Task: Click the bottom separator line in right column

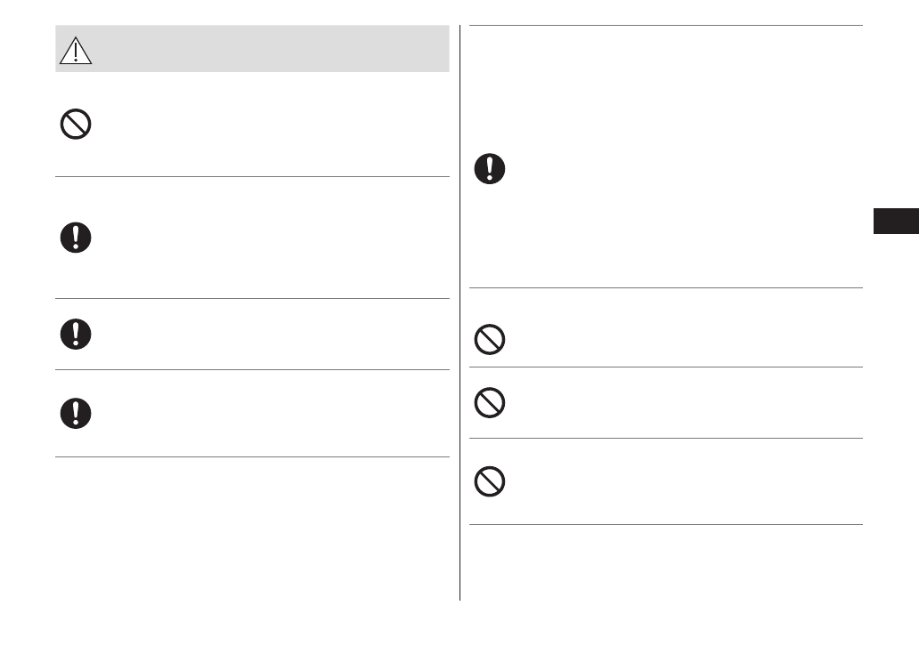Action: [x=665, y=524]
